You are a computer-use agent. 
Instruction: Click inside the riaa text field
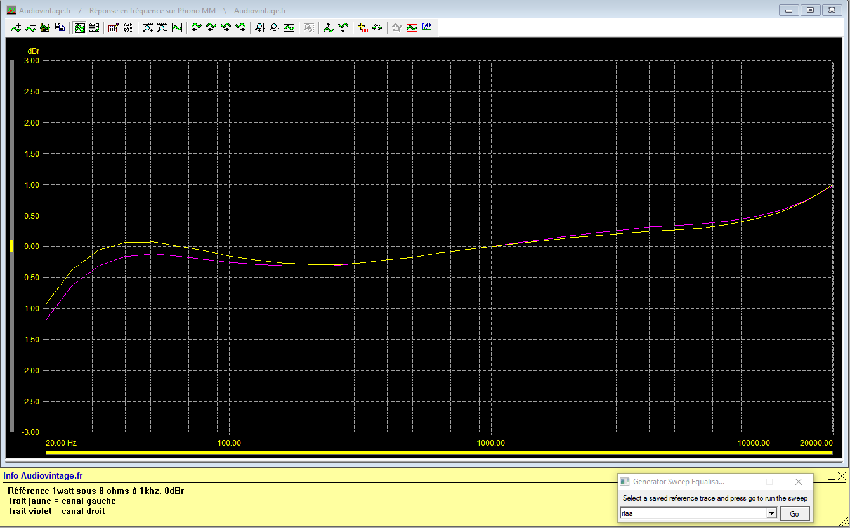(693, 513)
